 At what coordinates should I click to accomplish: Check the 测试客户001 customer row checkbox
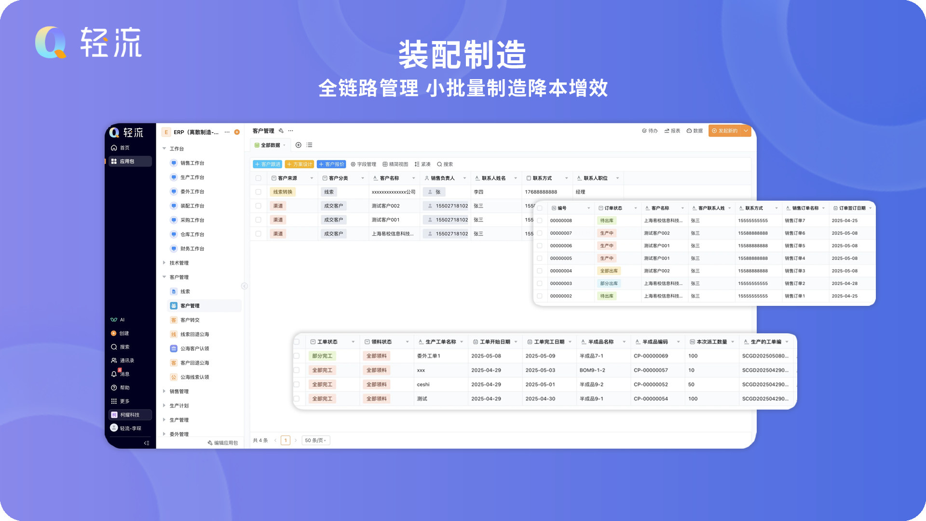[x=259, y=220]
